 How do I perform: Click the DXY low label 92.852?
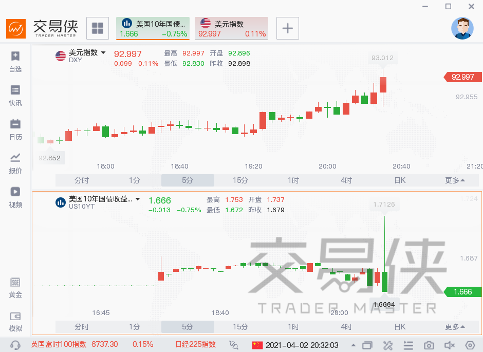tap(50, 158)
